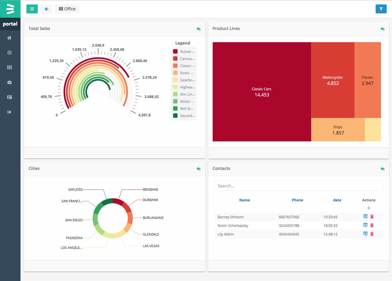The width and height of the screenshot is (392, 281).
Task: Open the tasks briefcase icon in the sidebar
Action: pos(10,82)
